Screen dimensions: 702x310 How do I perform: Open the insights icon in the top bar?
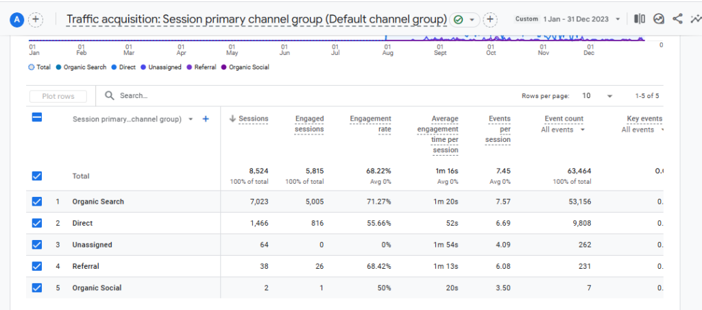(659, 19)
